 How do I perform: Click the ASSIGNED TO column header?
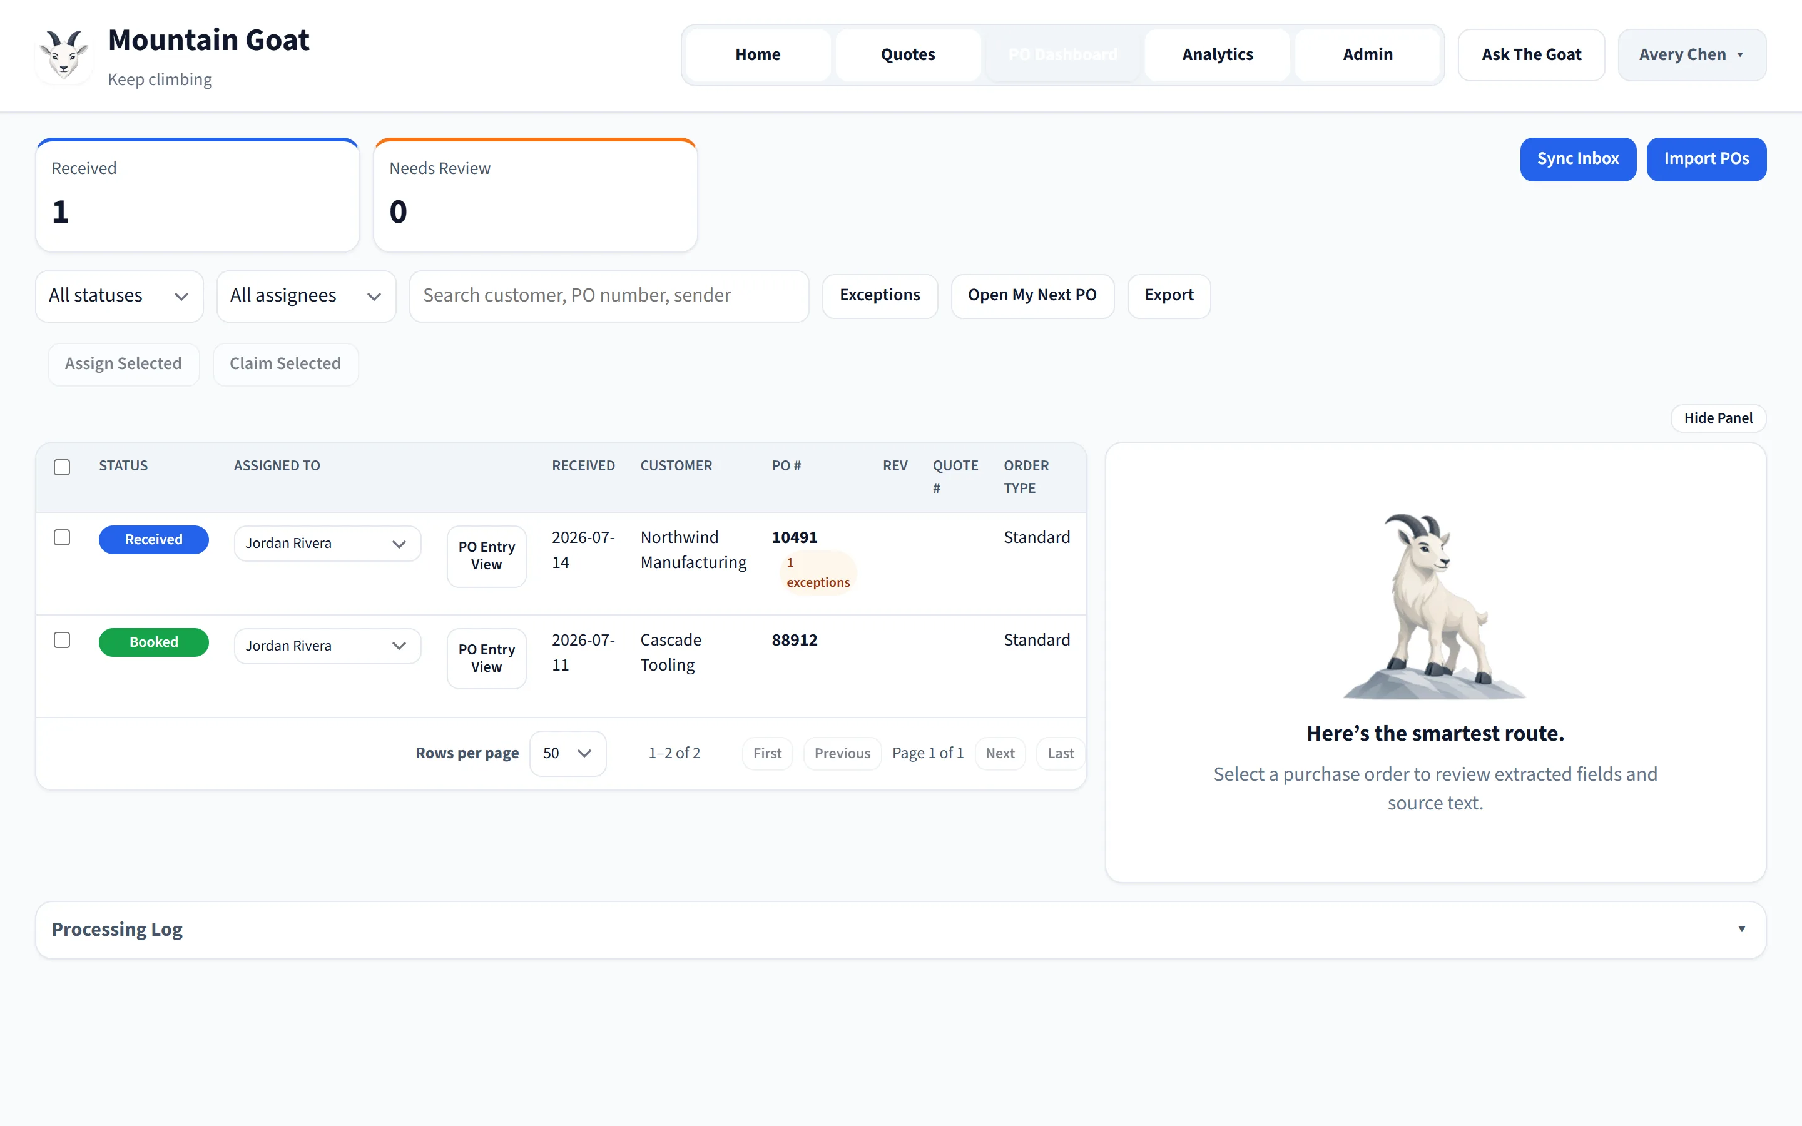pyautogui.click(x=277, y=465)
